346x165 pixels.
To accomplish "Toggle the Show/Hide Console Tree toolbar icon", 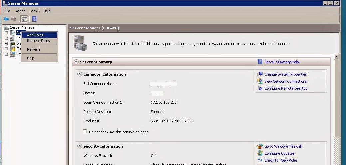I will [x=24, y=19].
